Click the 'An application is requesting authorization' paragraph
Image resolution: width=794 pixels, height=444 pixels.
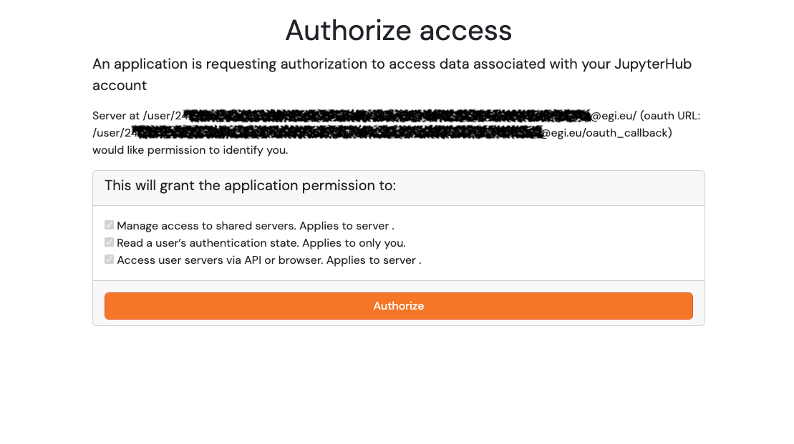[392, 74]
